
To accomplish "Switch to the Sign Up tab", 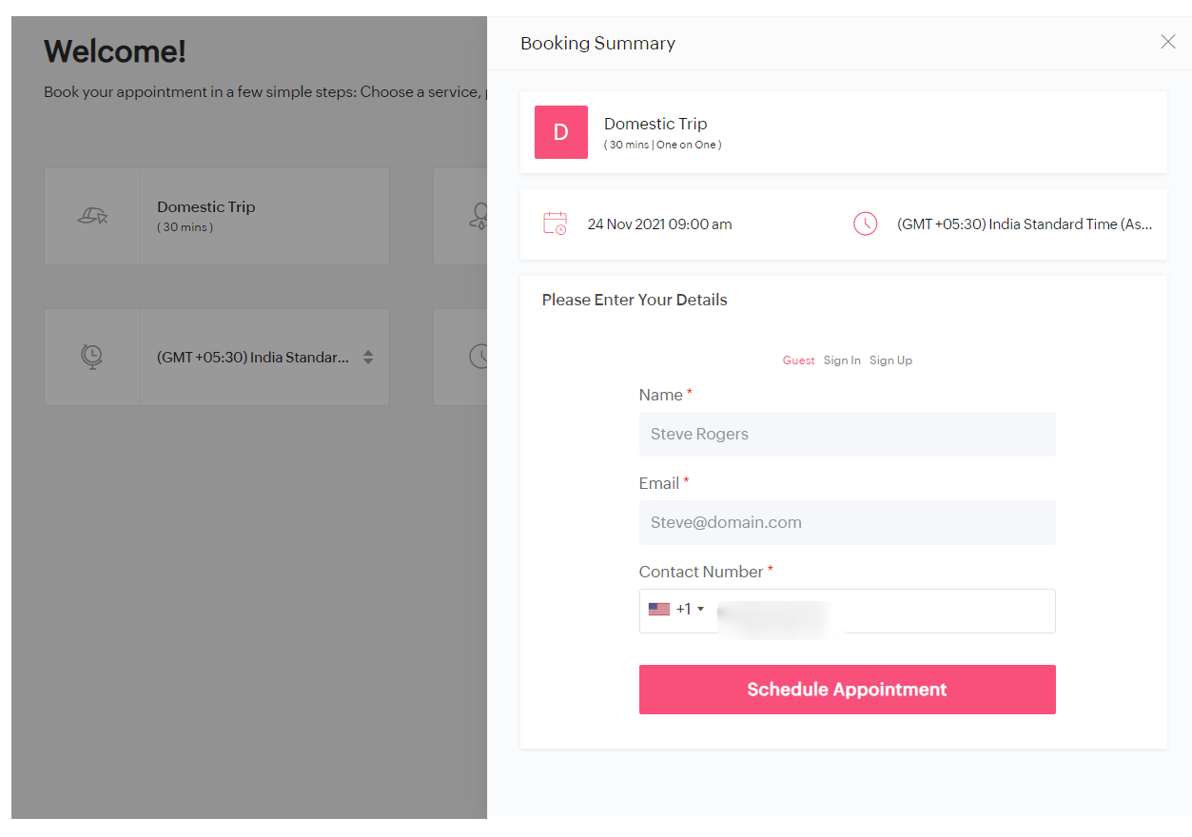I will [890, 360].
